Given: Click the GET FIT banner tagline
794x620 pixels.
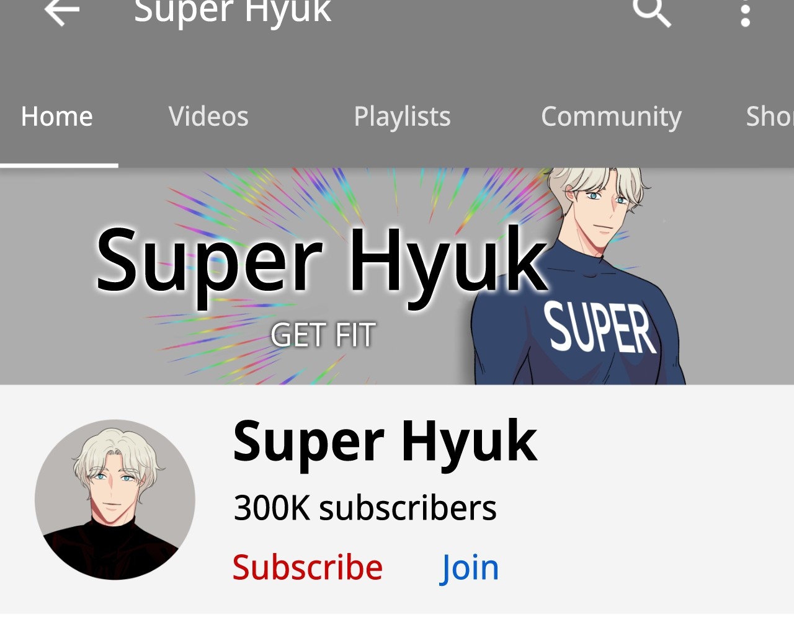Looking at the screenshot, I should [323, 335].
